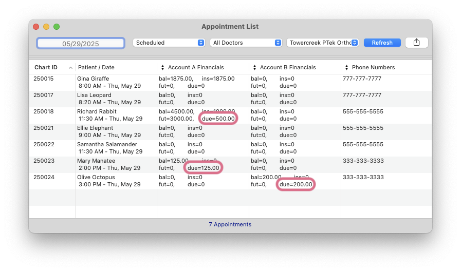Select chart ID 250023
Screen dimensions: 461x271
(x=44, y=161)
